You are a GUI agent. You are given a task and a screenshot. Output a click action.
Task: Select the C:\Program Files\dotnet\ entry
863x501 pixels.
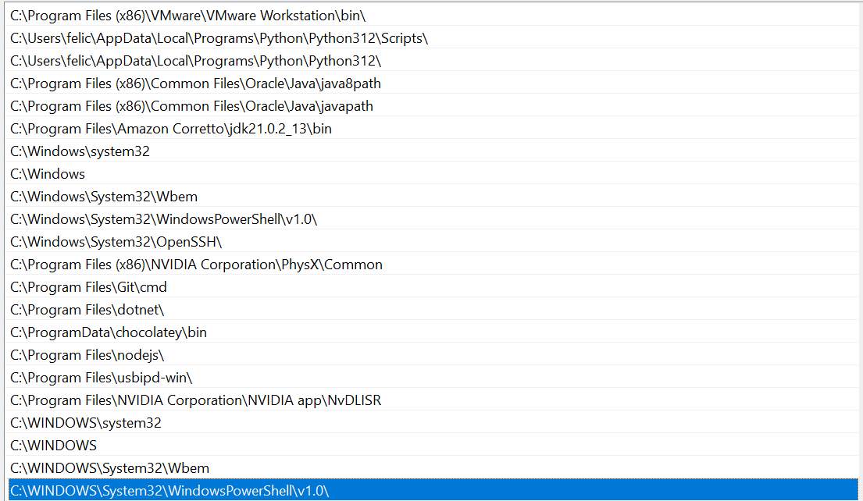coord(433,309)
